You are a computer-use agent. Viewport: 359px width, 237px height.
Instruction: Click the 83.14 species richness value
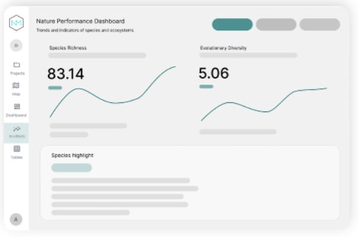click(x=66, y=74)
